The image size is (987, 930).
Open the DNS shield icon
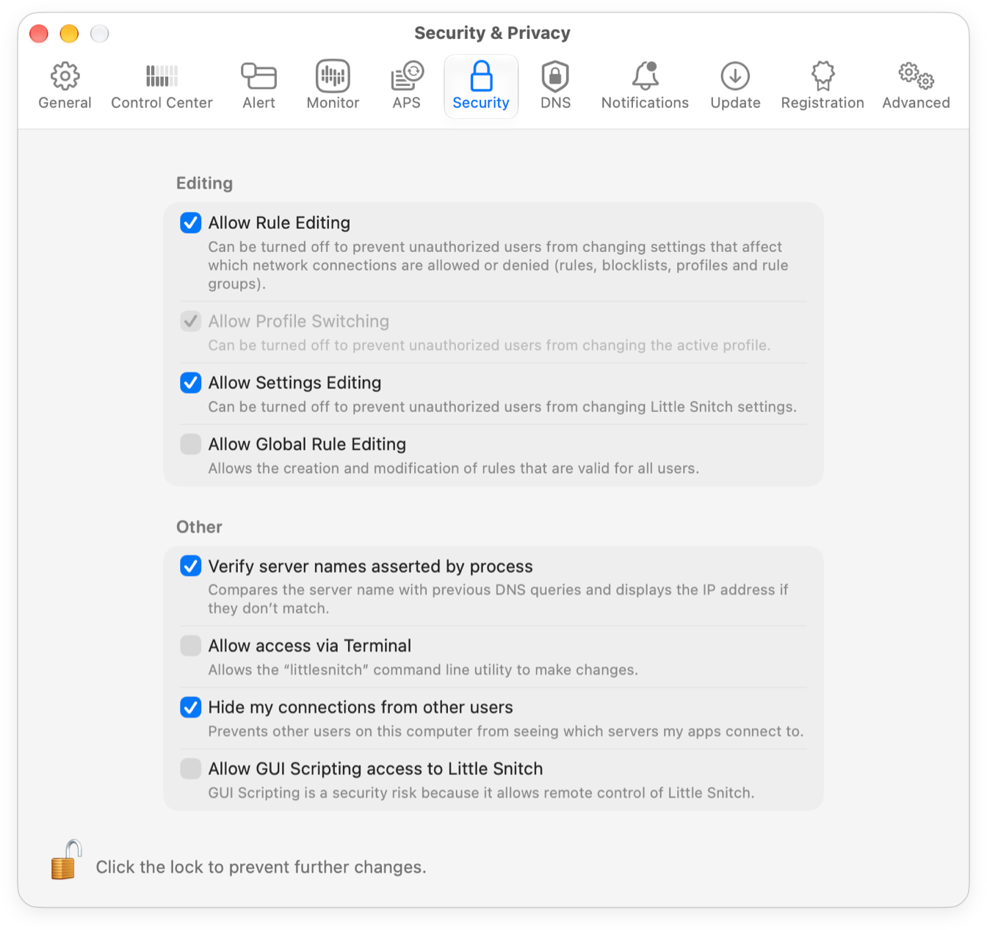coord(555,76)
